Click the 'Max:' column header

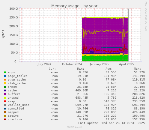click(x=137, y=69)
